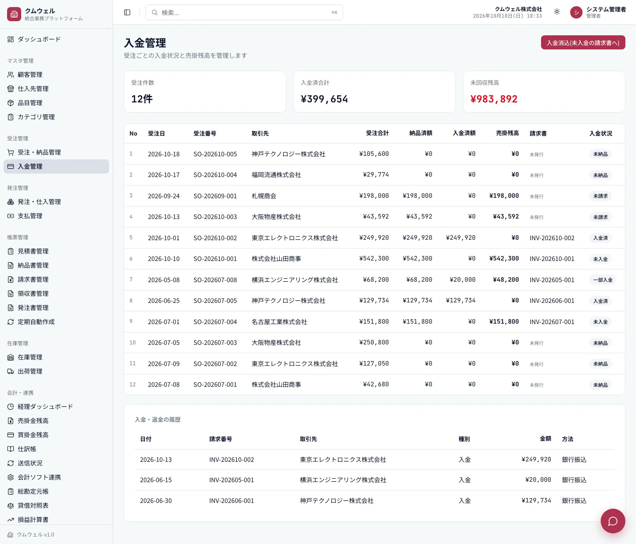
Task: Click the 支払管理 banknote icon
Action: (x=11, y=216)
